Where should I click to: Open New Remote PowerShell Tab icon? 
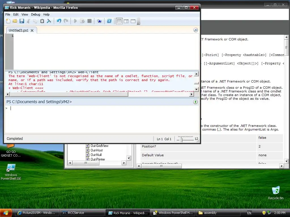click(99, 21)
